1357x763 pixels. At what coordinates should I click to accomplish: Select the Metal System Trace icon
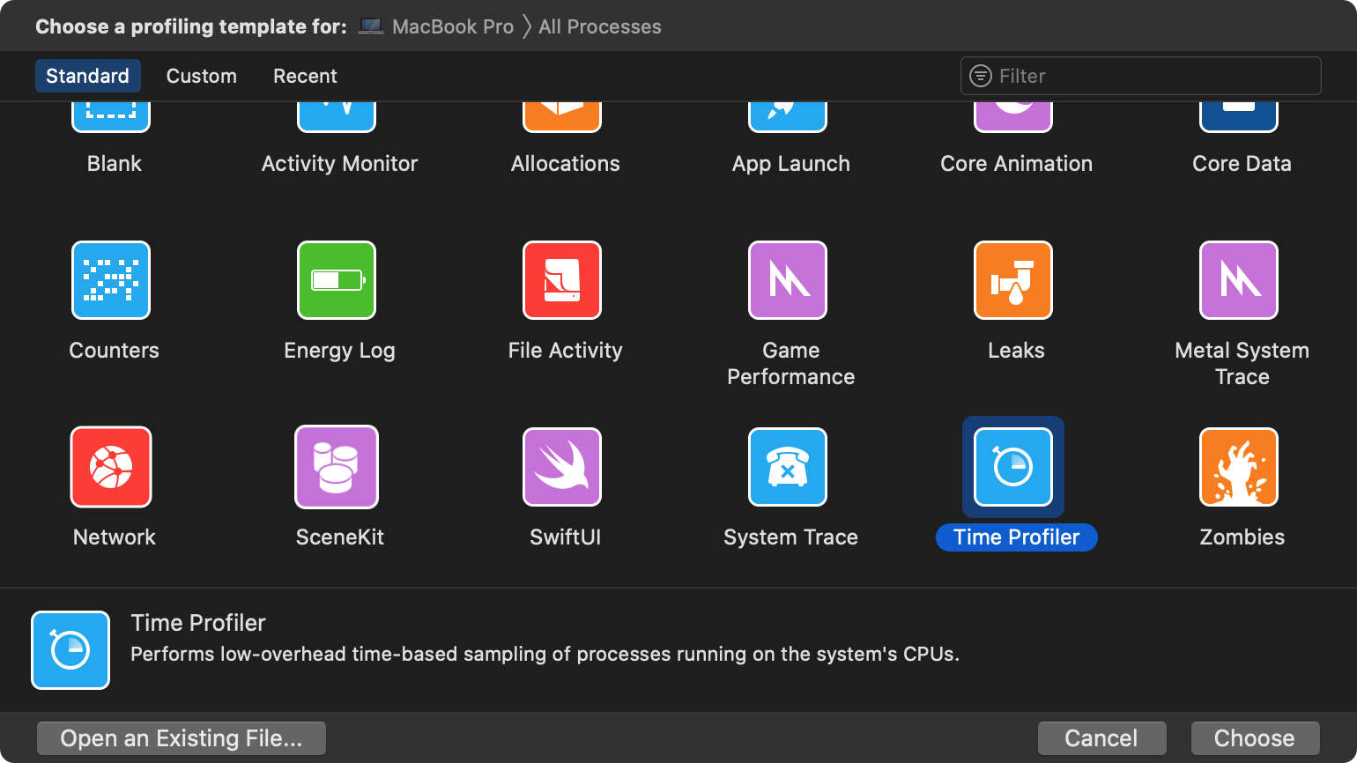pos(1239,280)
